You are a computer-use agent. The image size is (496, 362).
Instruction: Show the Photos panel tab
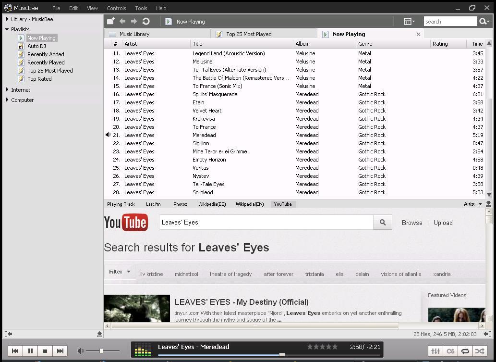pyautogui.click(x=180, y=204)
